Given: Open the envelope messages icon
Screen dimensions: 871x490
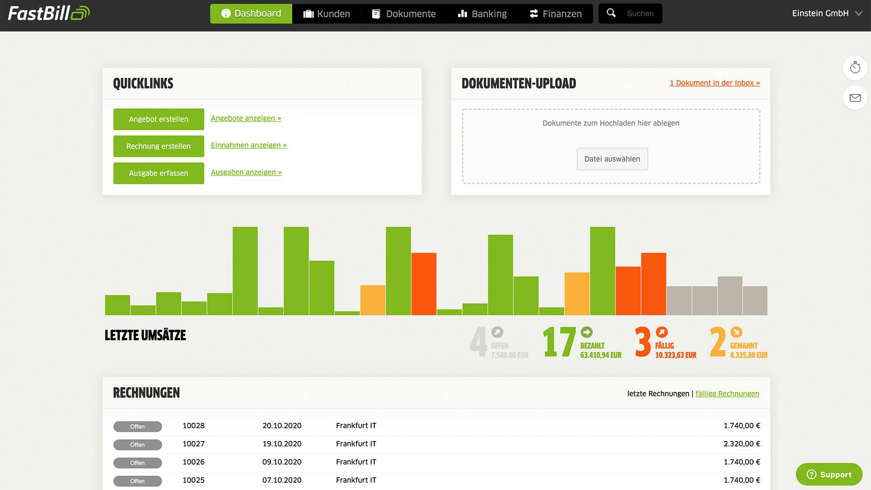Looking at the screenshot, I should coord(855,98).
